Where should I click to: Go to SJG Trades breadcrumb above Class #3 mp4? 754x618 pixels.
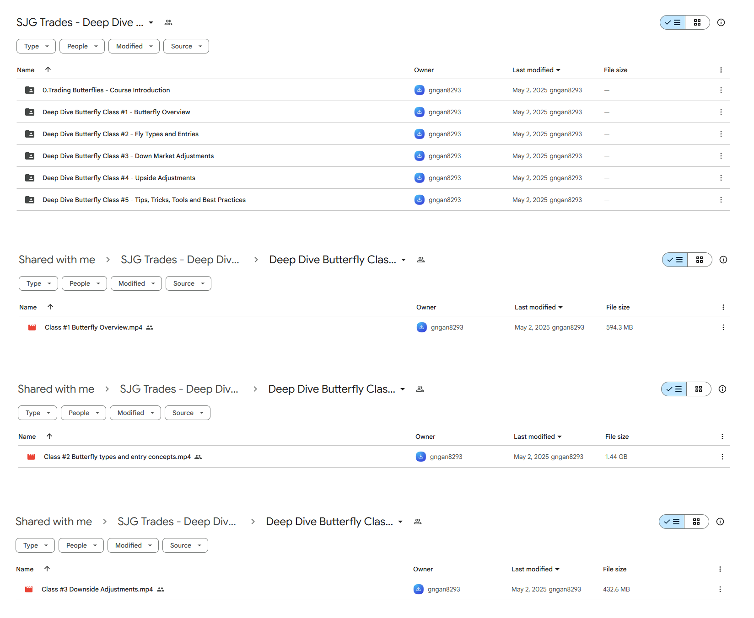[x=177, y=522]
